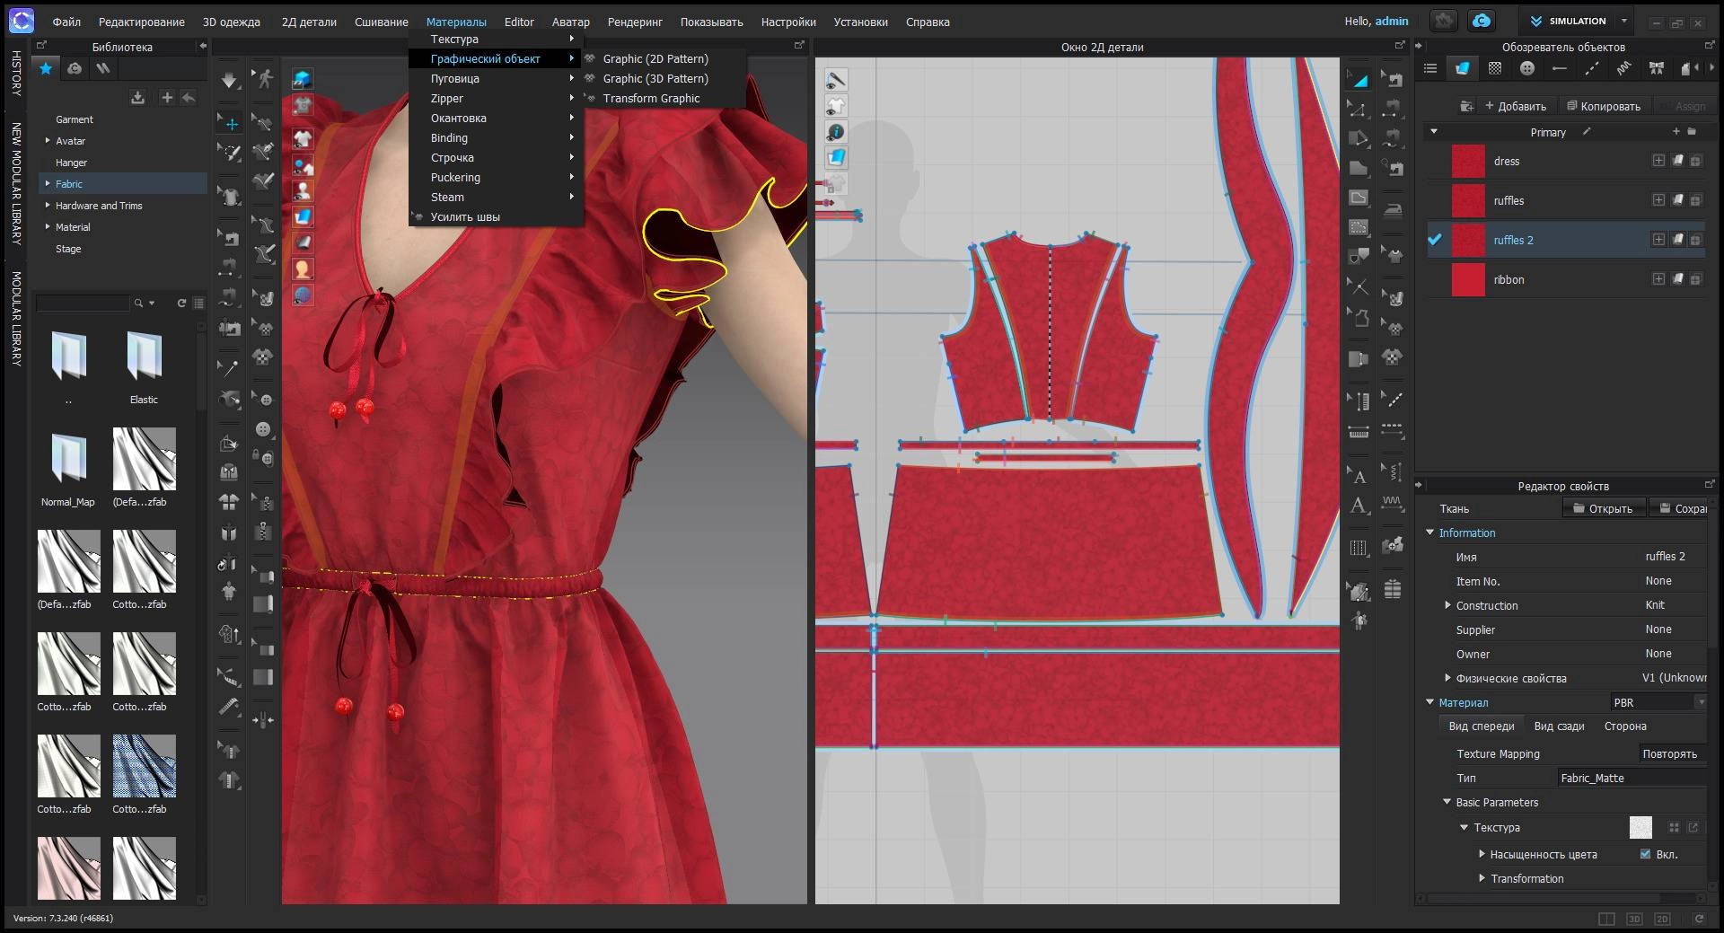Screen dimensions: 1724x933
Task: Click the Текстура texture preview swatch
Action: point(1640,827)
